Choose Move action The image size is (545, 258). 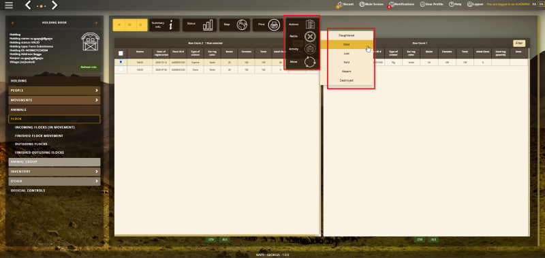point(302,62)
